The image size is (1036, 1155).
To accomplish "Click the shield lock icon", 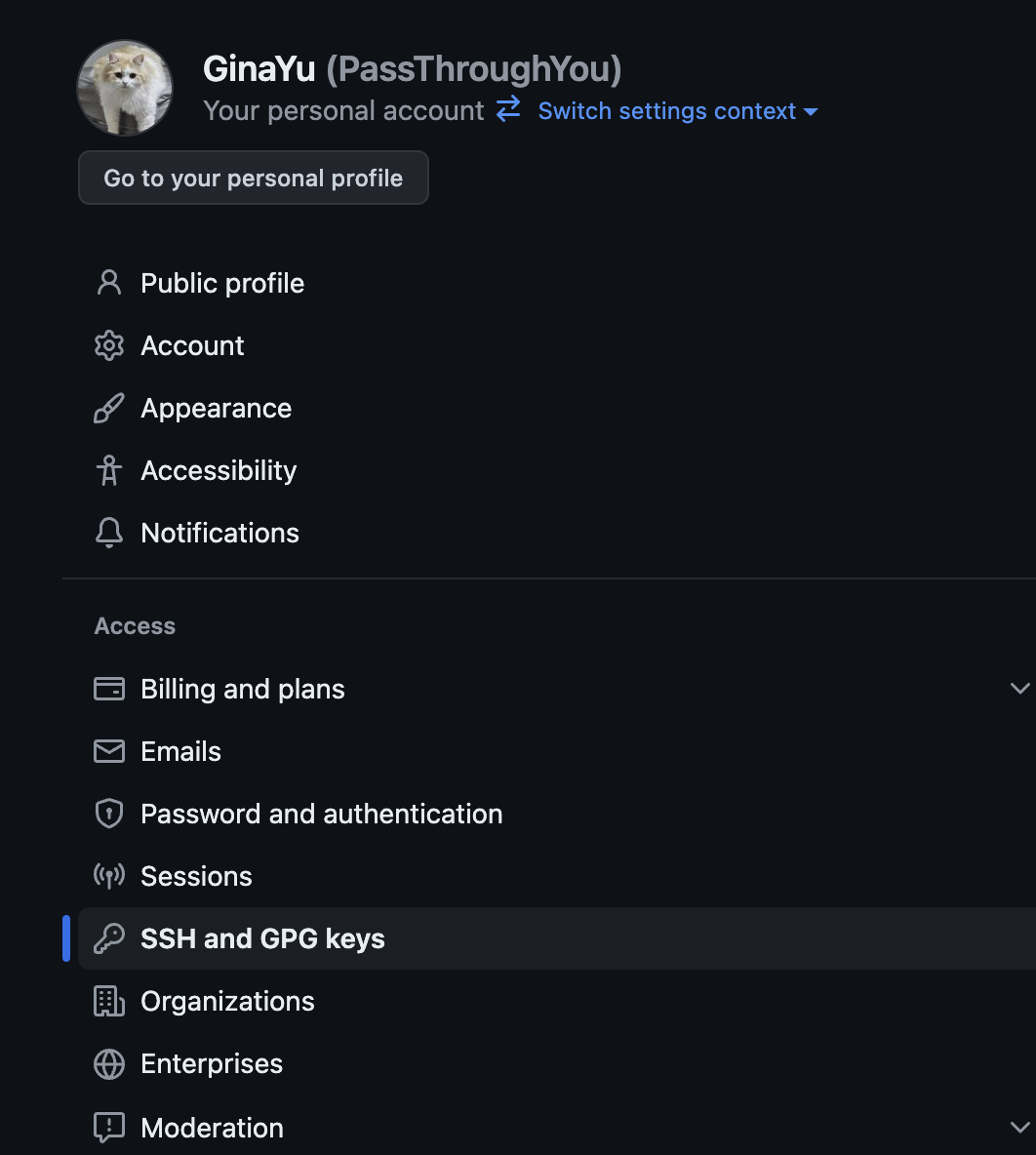I will [109, 814].
